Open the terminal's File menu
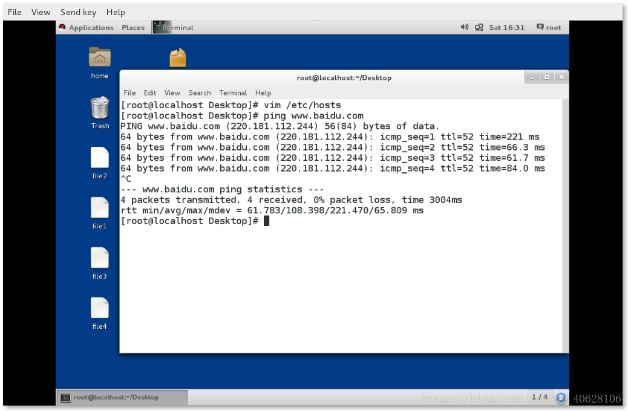 (x=129, y=93)
